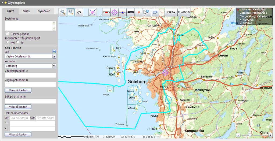275x141 pixels.
Task: Toggle the Osäker position checkbox
Action: (x=7, y=34)
